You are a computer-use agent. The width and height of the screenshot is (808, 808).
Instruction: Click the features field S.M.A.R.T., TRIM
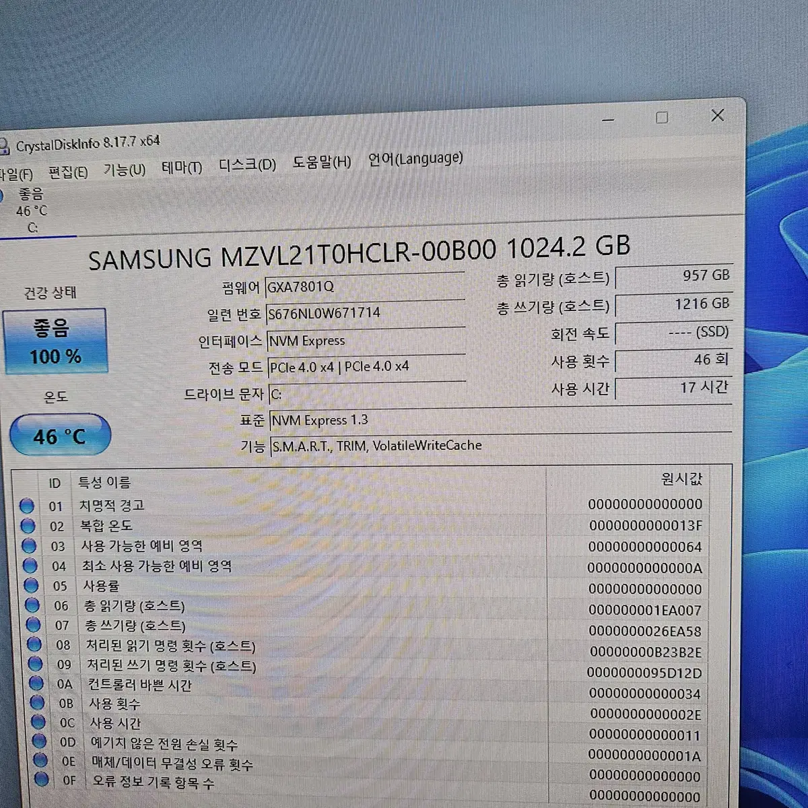[500, 445]
